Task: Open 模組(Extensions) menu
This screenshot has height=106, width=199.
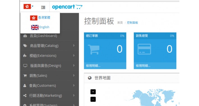Action: click(x=50, y=56)
